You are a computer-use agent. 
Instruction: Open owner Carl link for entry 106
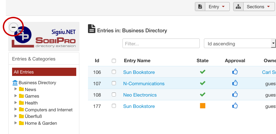point(269,72)
